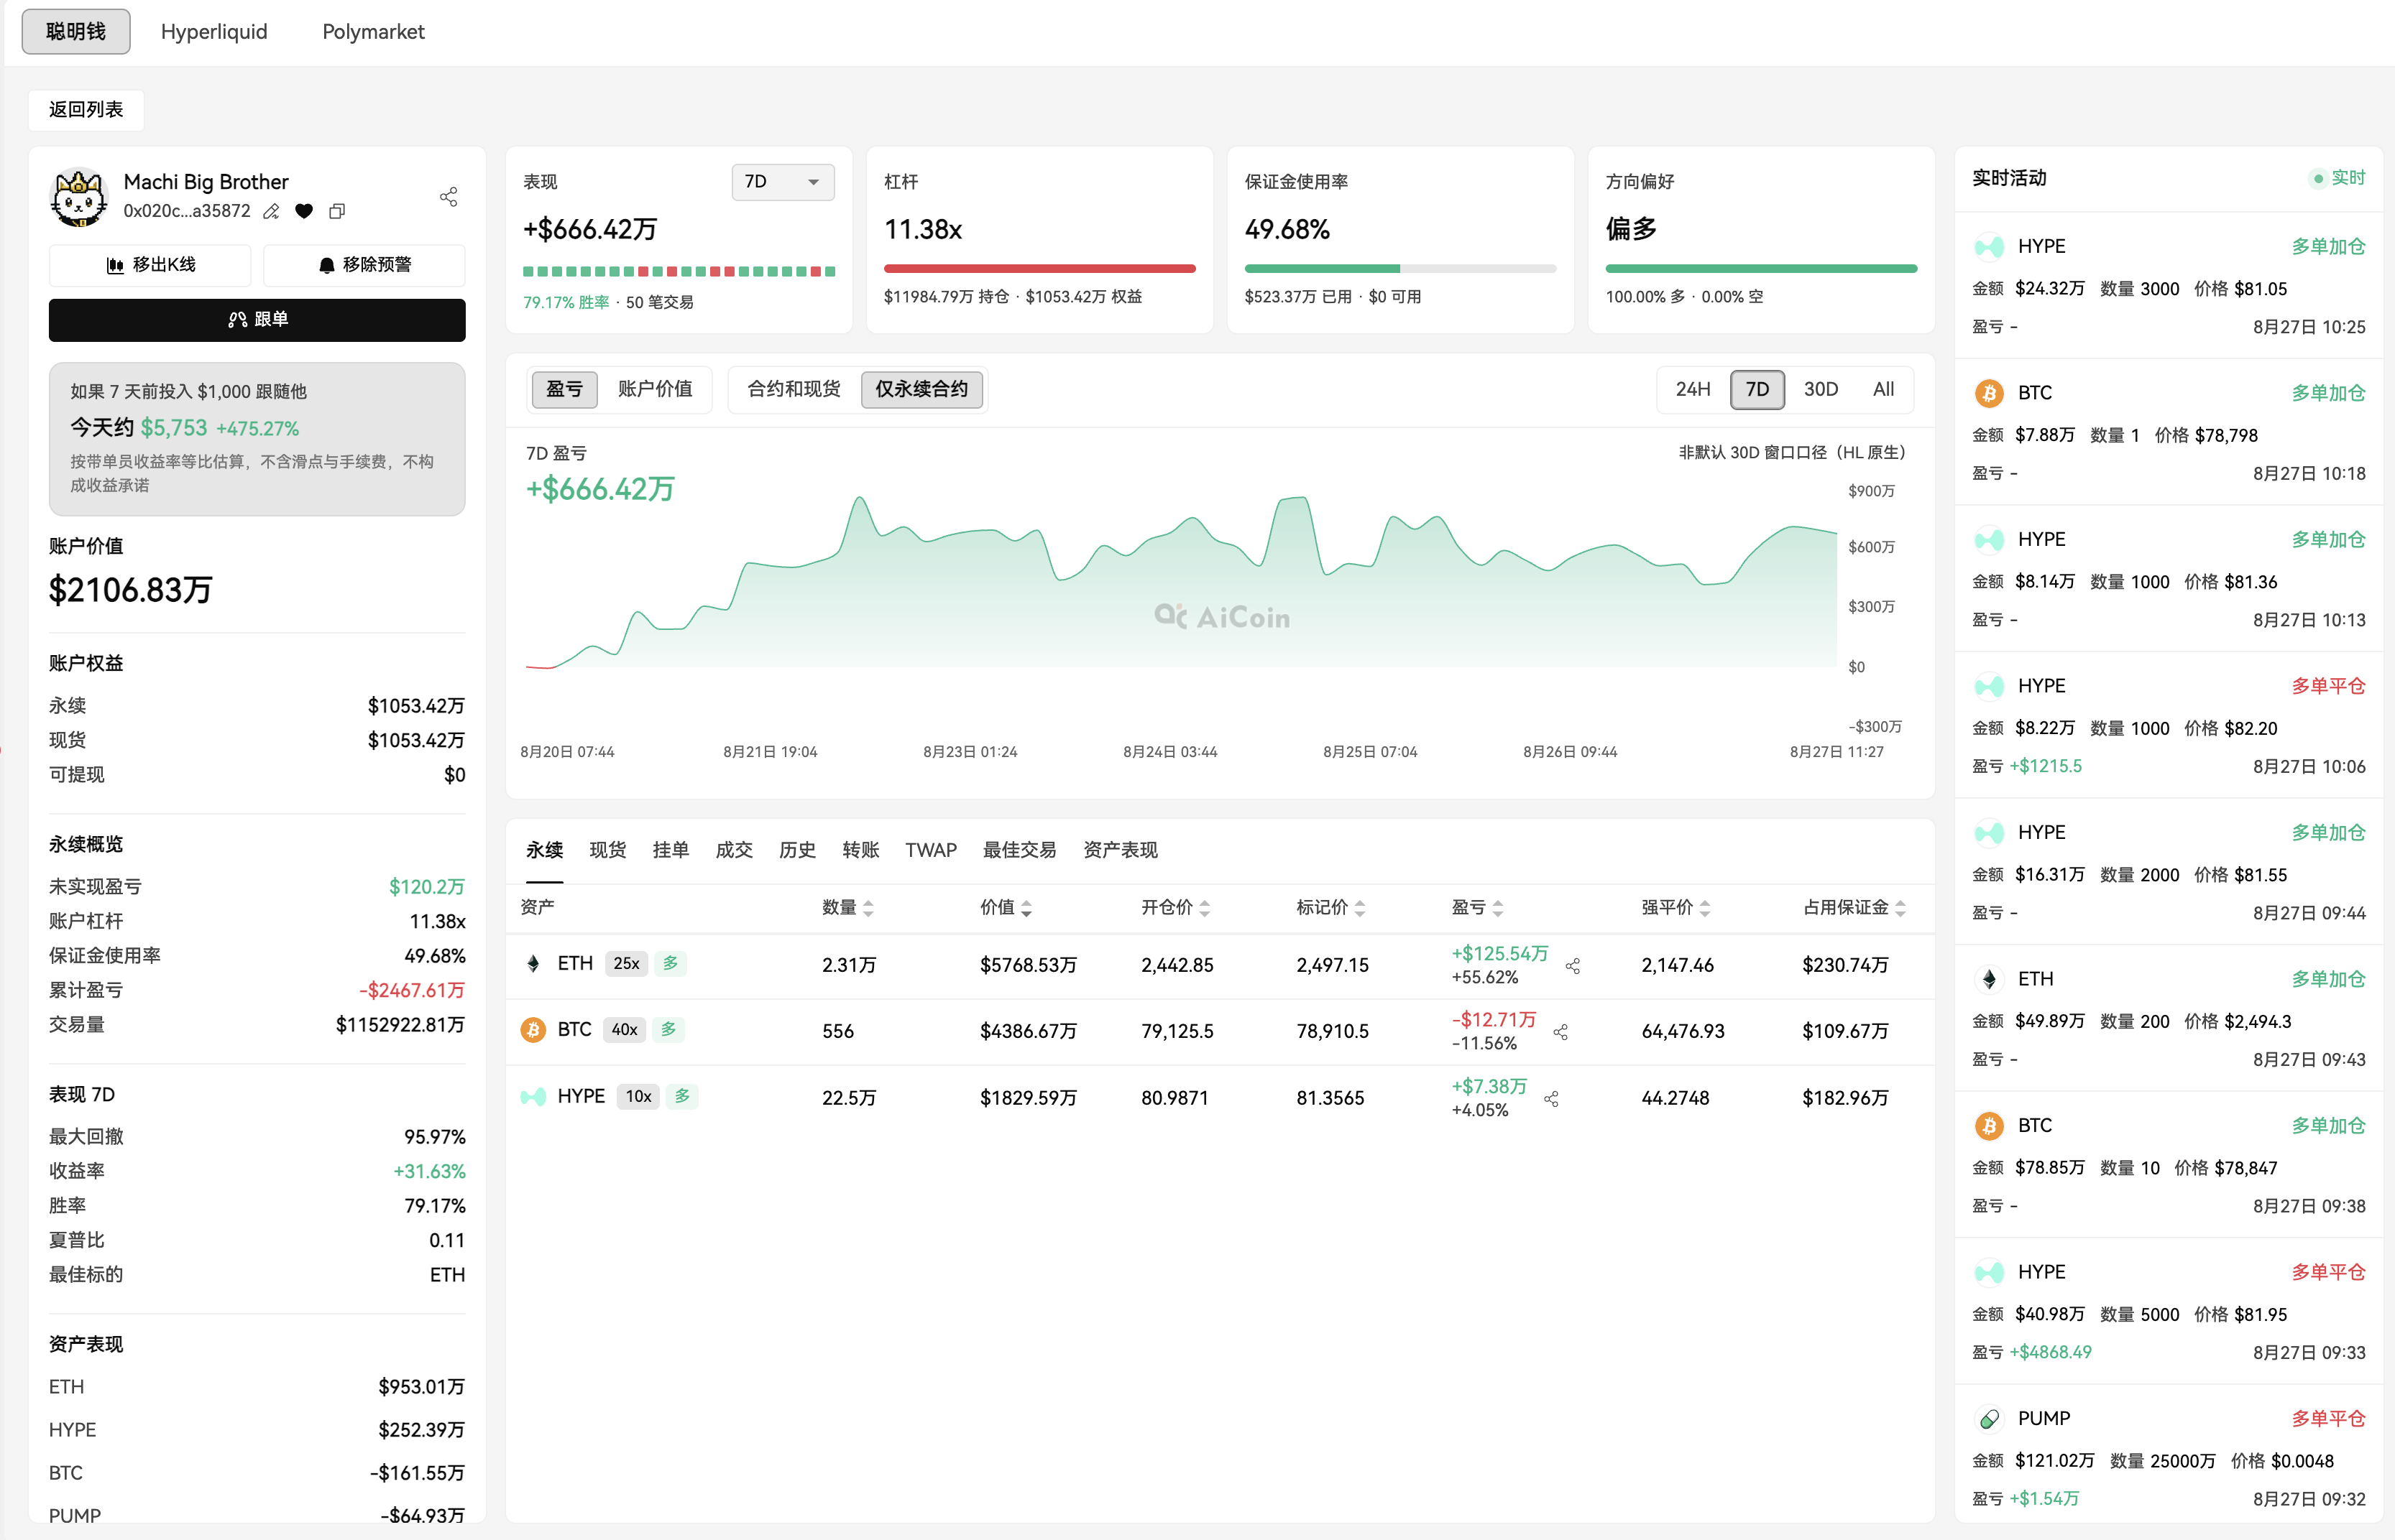Screen dimensions: 2395x1540
Task: Click the green/red win-rate bar under +$666.42万
Action: (679, 272)
